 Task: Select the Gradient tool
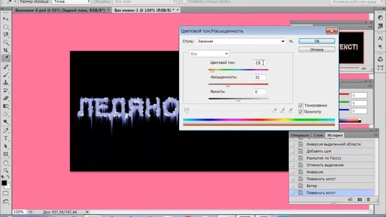click(6, 106)
